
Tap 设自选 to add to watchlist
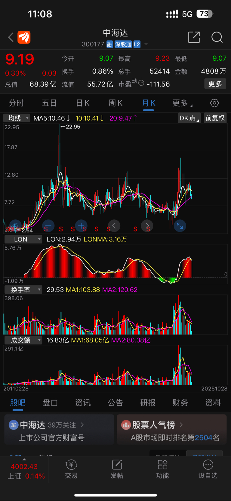208,469
